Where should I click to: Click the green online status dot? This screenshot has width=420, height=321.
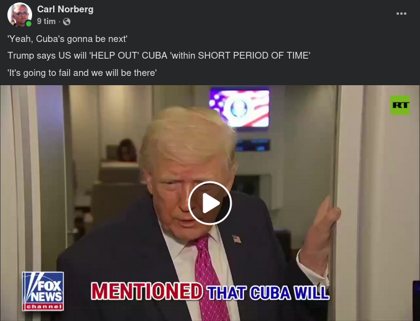click(x=28, y=24)
